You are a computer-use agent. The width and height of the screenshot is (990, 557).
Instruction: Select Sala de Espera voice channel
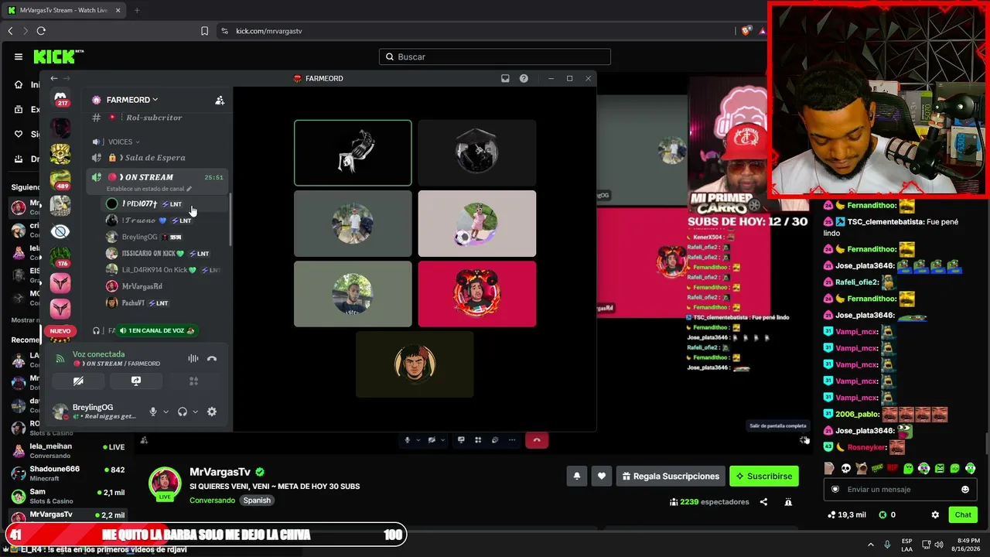157,158
